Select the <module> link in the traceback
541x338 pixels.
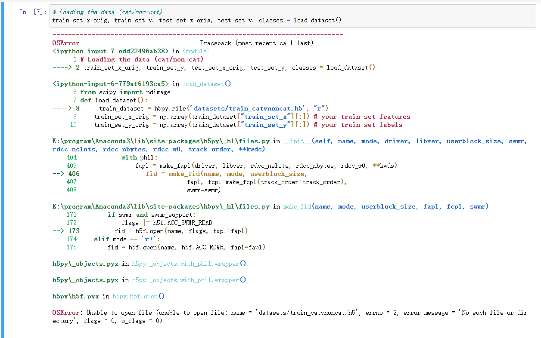click(196, 51)
